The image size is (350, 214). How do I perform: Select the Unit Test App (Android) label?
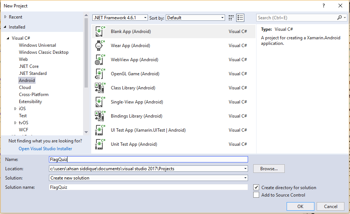click(134, 144)
